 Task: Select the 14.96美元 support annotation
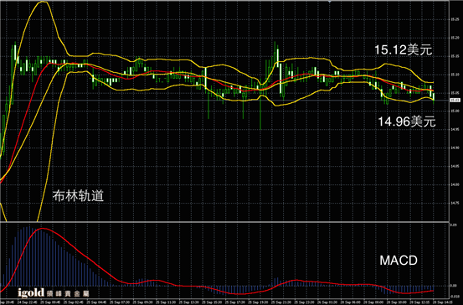[x=407, y=121]
